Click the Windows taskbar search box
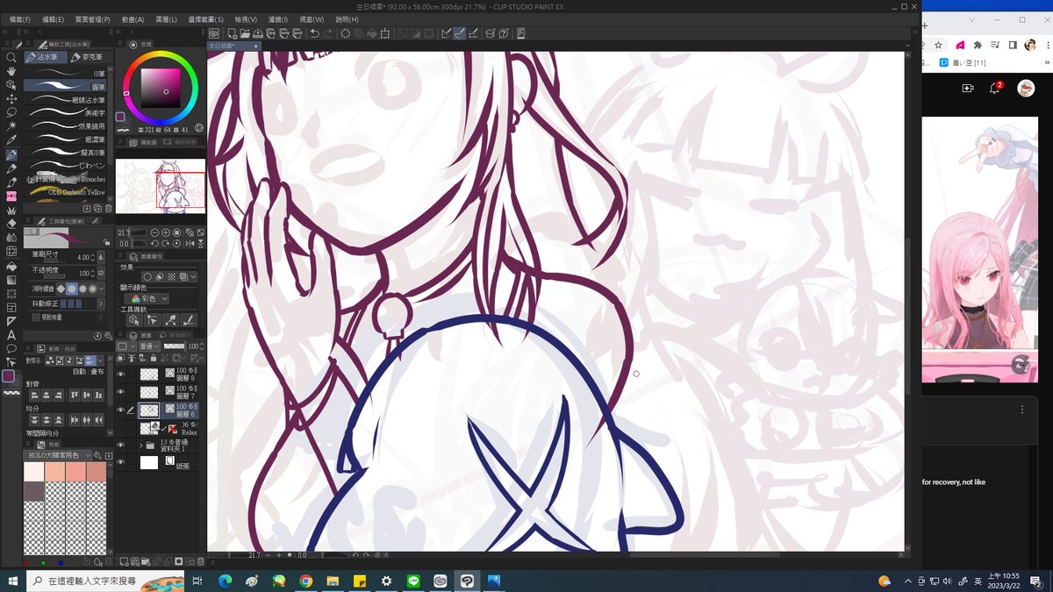Screen dimensions: 1053x592 105,581
